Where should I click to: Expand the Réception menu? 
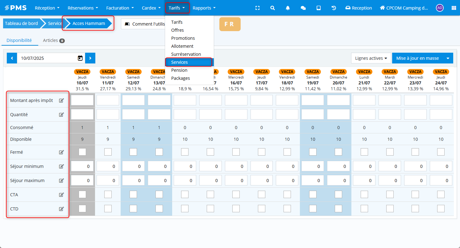click(47, 8)
